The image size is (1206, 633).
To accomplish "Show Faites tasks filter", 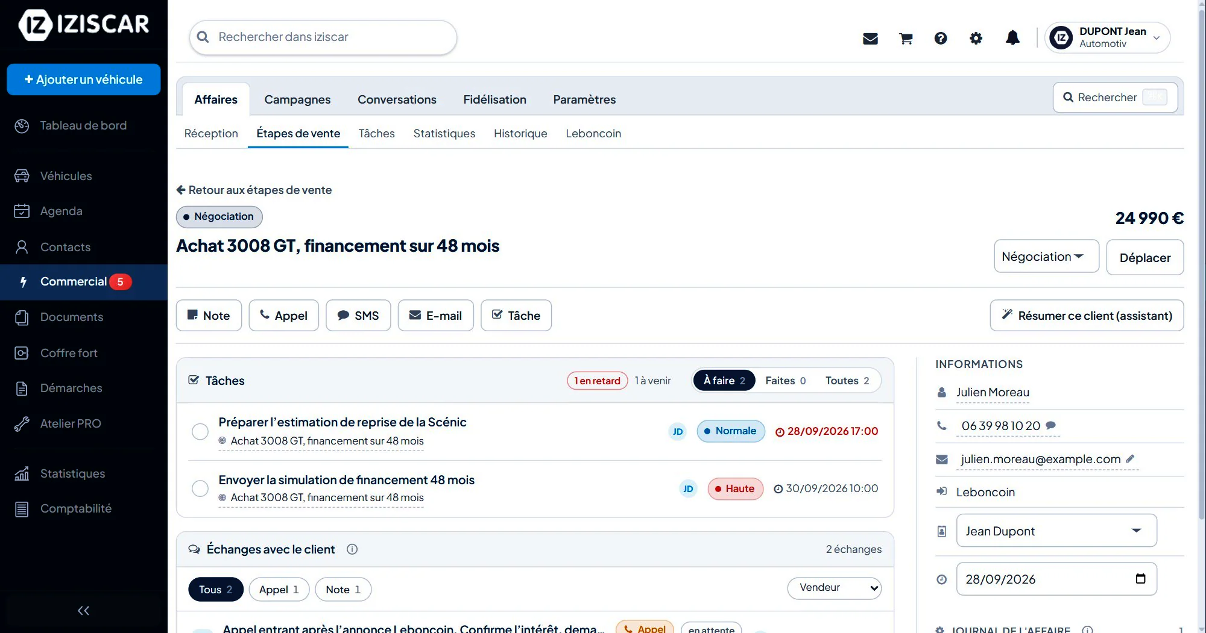I will click(785, 381).
